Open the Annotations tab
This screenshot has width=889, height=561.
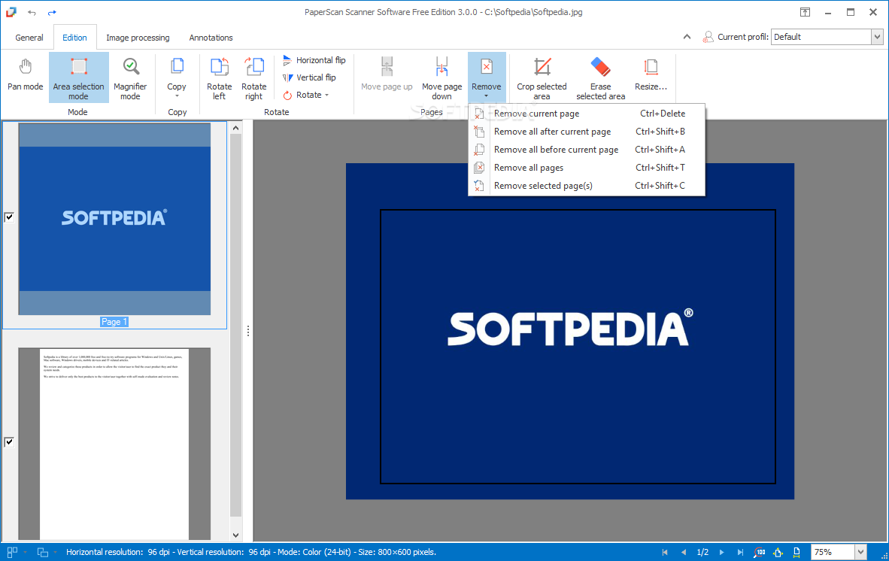(211, 38)
